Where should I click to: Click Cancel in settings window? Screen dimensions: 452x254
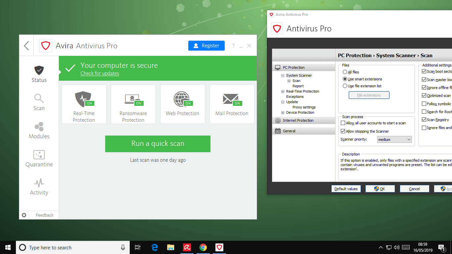tap(414, 189)
